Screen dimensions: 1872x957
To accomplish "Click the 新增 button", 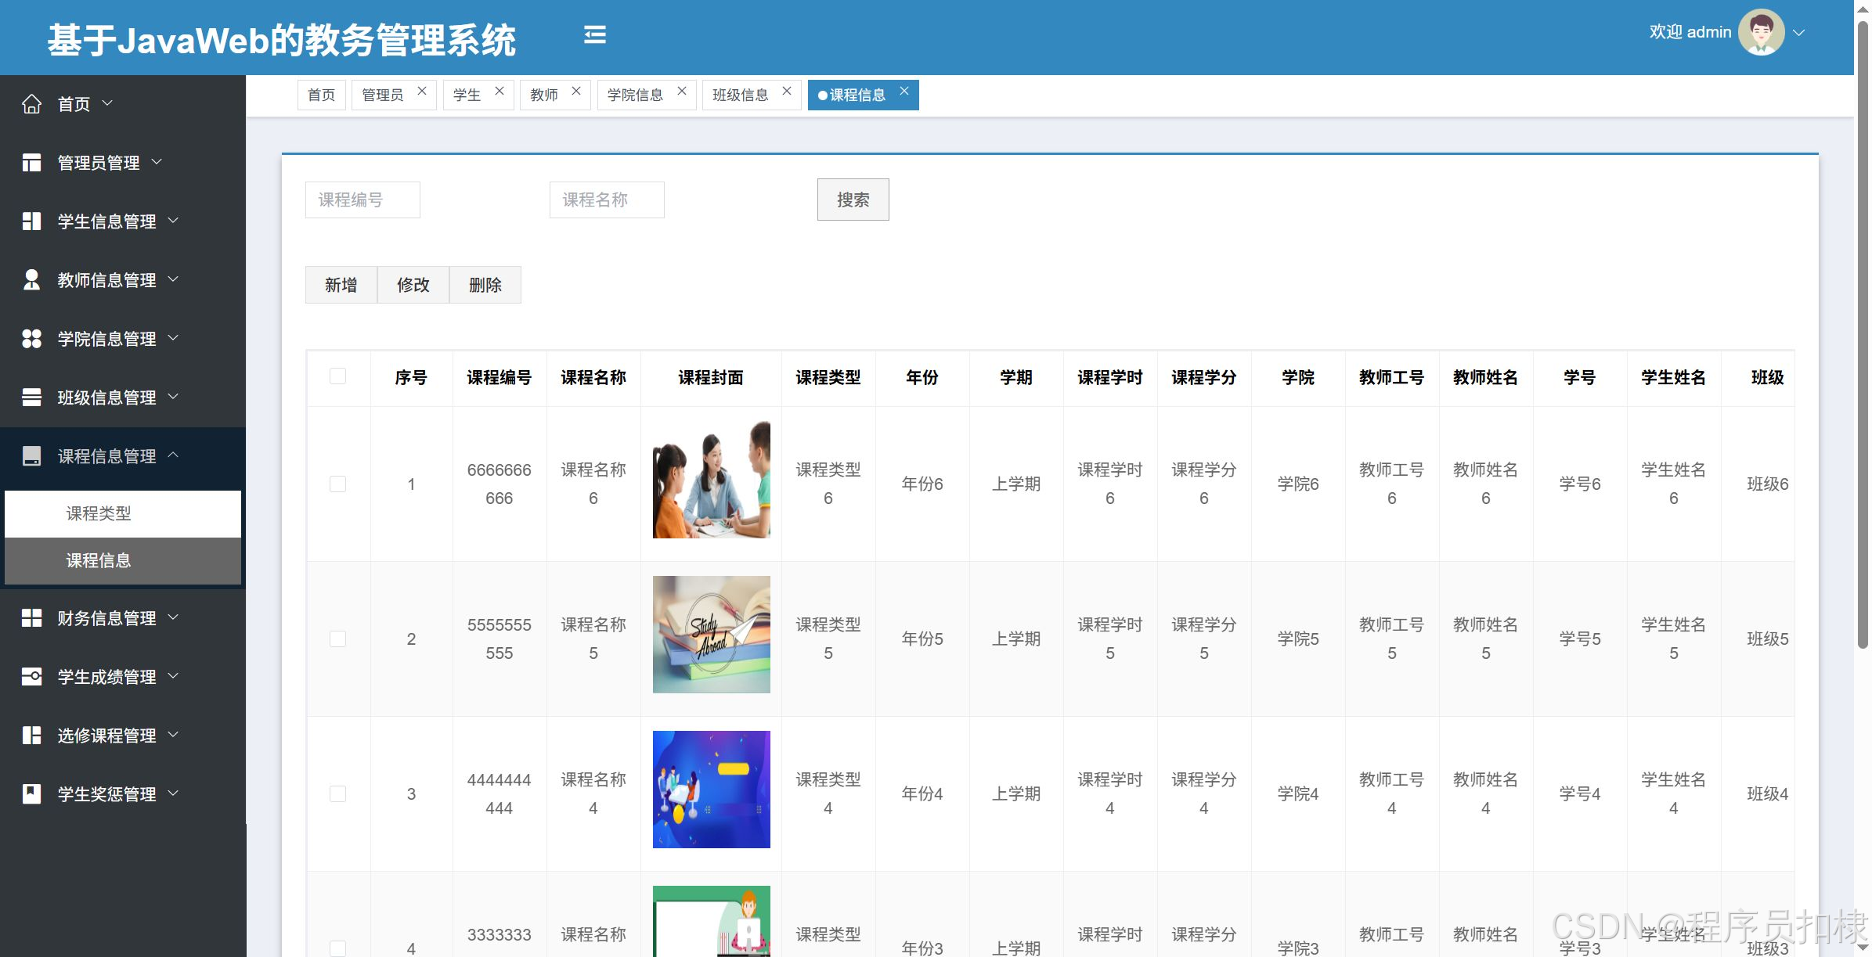I will click(341, 285).
